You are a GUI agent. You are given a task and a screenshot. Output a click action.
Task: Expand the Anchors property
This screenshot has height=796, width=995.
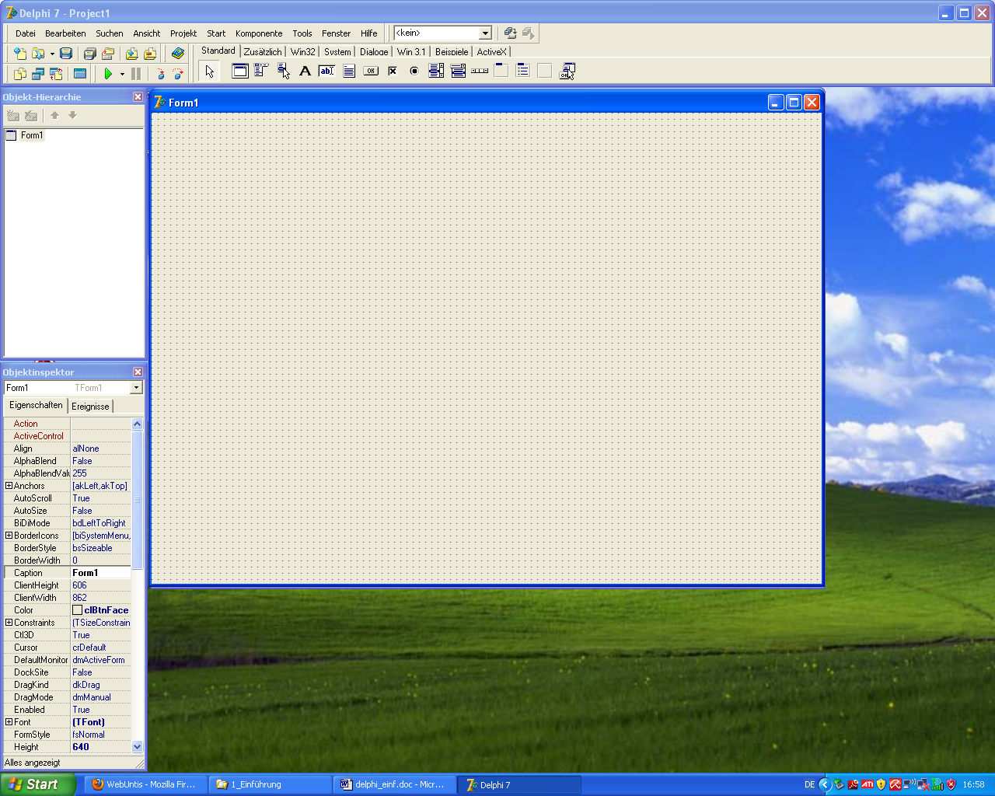pyautogui.click(x=9, y=486)
